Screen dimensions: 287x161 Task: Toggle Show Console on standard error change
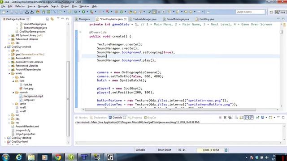click(251, 118)
